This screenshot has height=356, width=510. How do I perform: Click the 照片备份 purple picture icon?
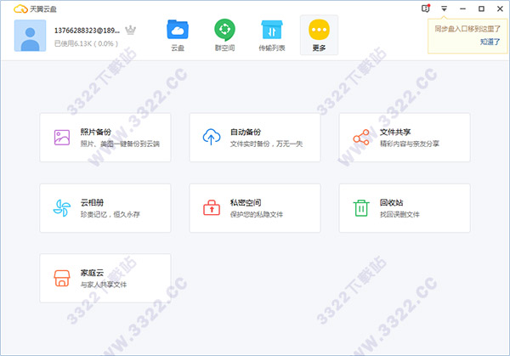[x=62, y=138]
